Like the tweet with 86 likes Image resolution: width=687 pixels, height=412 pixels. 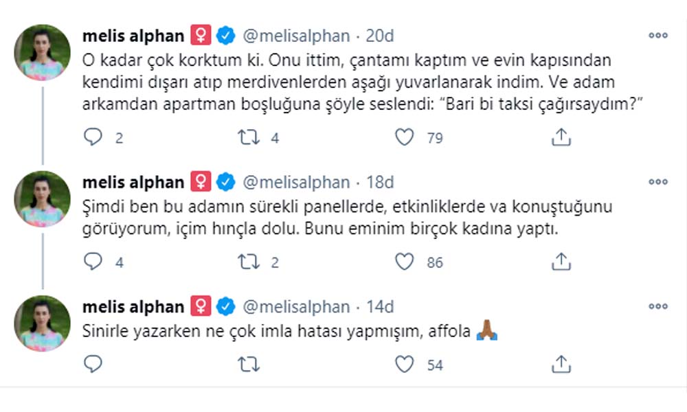[x=405, y=262]
